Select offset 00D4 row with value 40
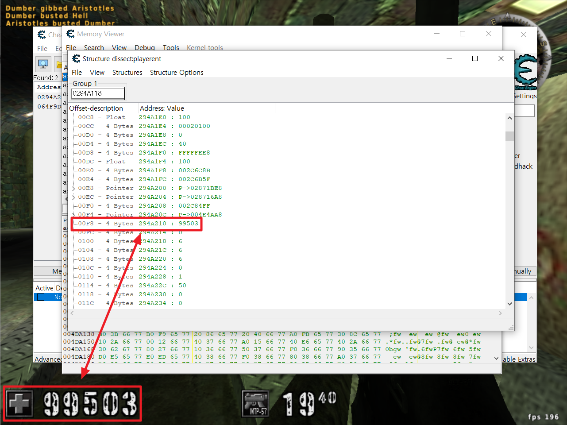Image resolution: width=567 pixels, height=425 pixels. coord(132,144)
